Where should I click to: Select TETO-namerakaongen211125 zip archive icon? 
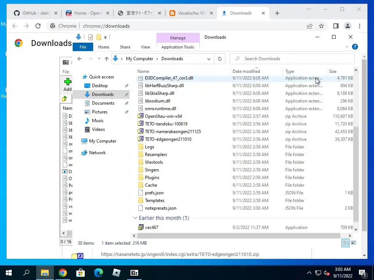pyautogui.click(x=141, y=131)
